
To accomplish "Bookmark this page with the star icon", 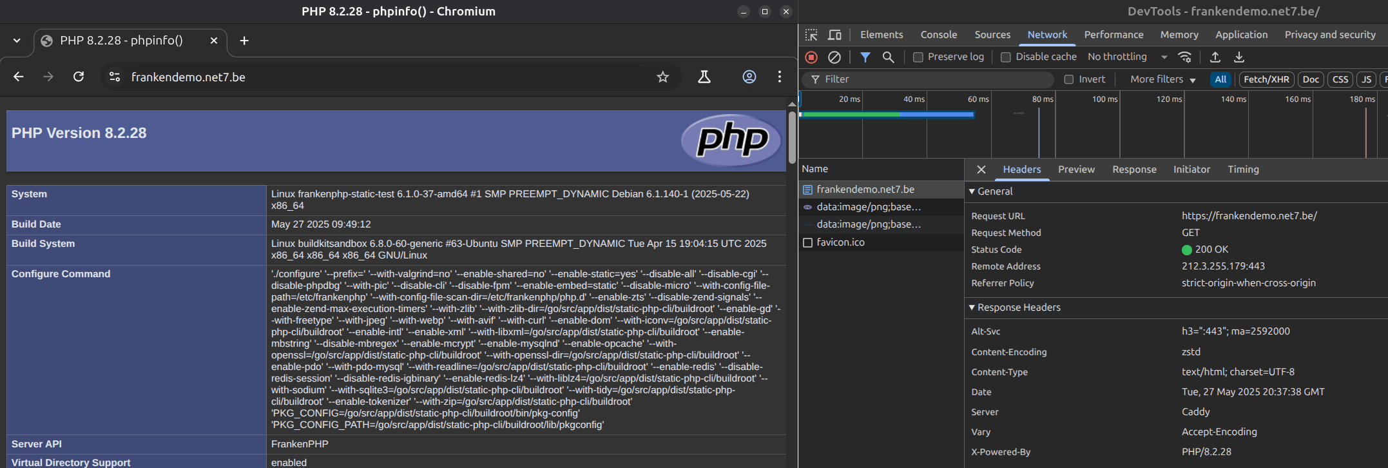I will 662,77.
